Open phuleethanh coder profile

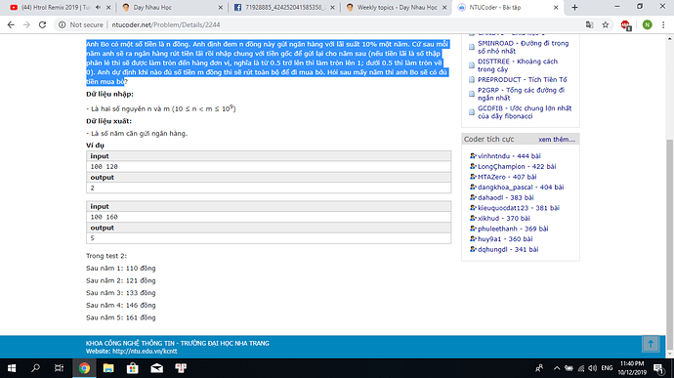click(x=513, y=229)
